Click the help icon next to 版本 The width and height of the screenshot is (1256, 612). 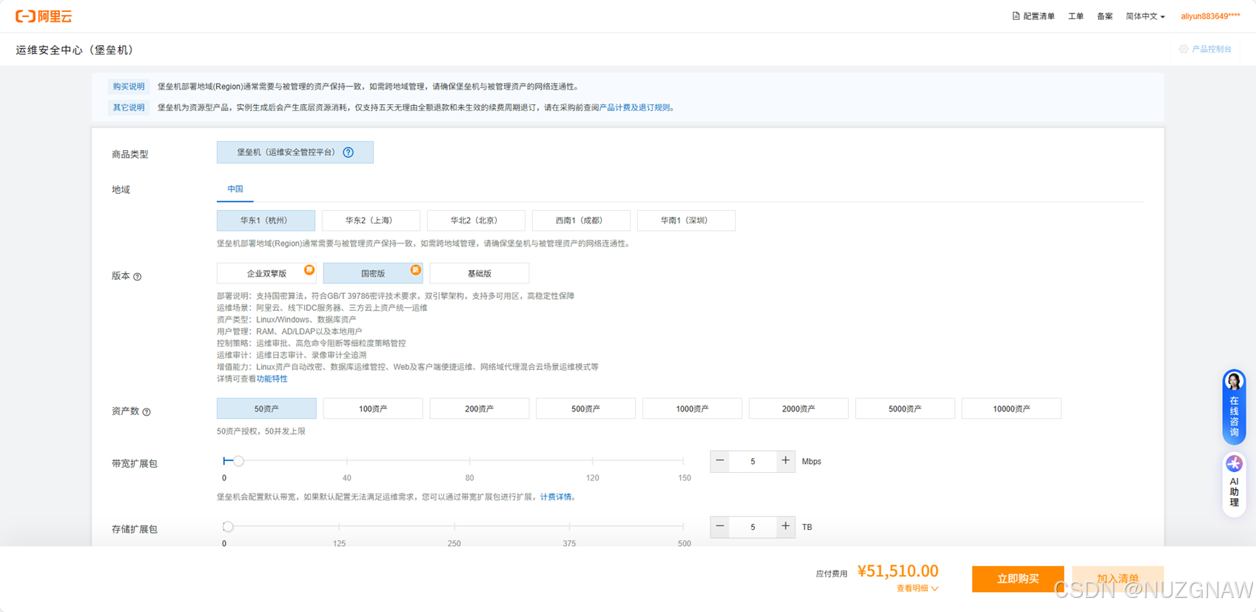tap(137, 277)
